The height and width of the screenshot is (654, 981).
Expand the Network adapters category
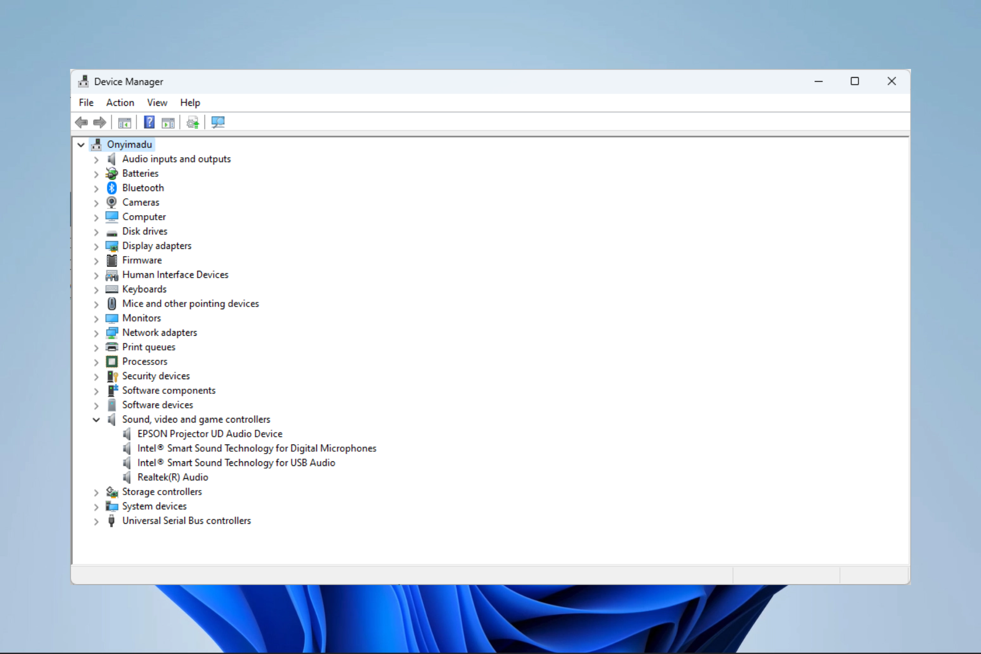pyautogui.click(x=96, y=333)
